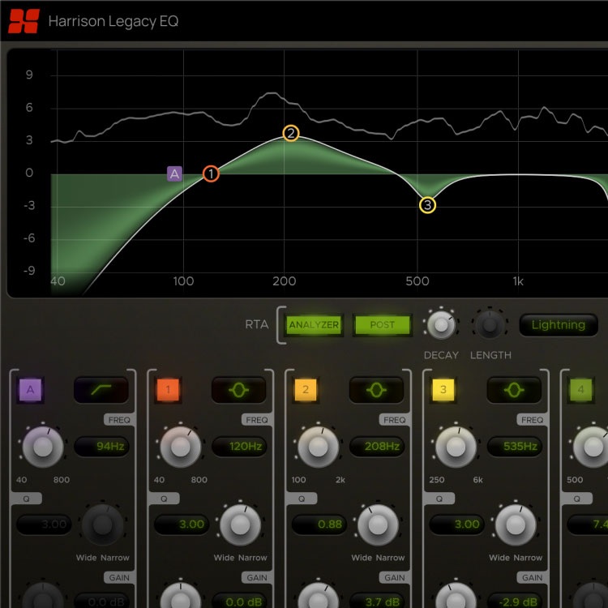Viewport: 608px width, 608px height.
Task: Click band A Q knob
Action: 102,525
